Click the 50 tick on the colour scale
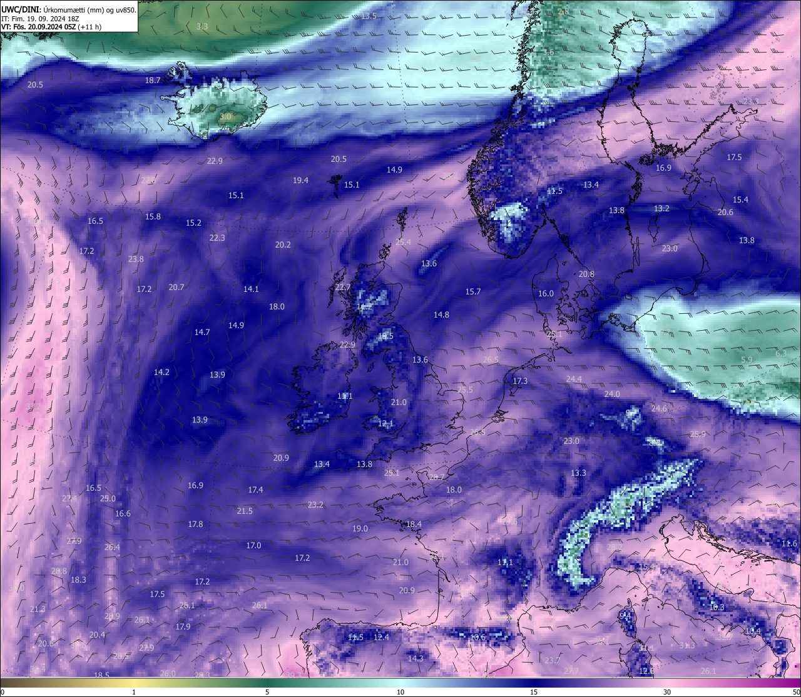This screenshot has height=697, width=801. coord(795,692)
